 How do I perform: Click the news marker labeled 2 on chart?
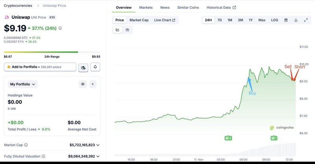pyautogui.click(x=228, y=138)
